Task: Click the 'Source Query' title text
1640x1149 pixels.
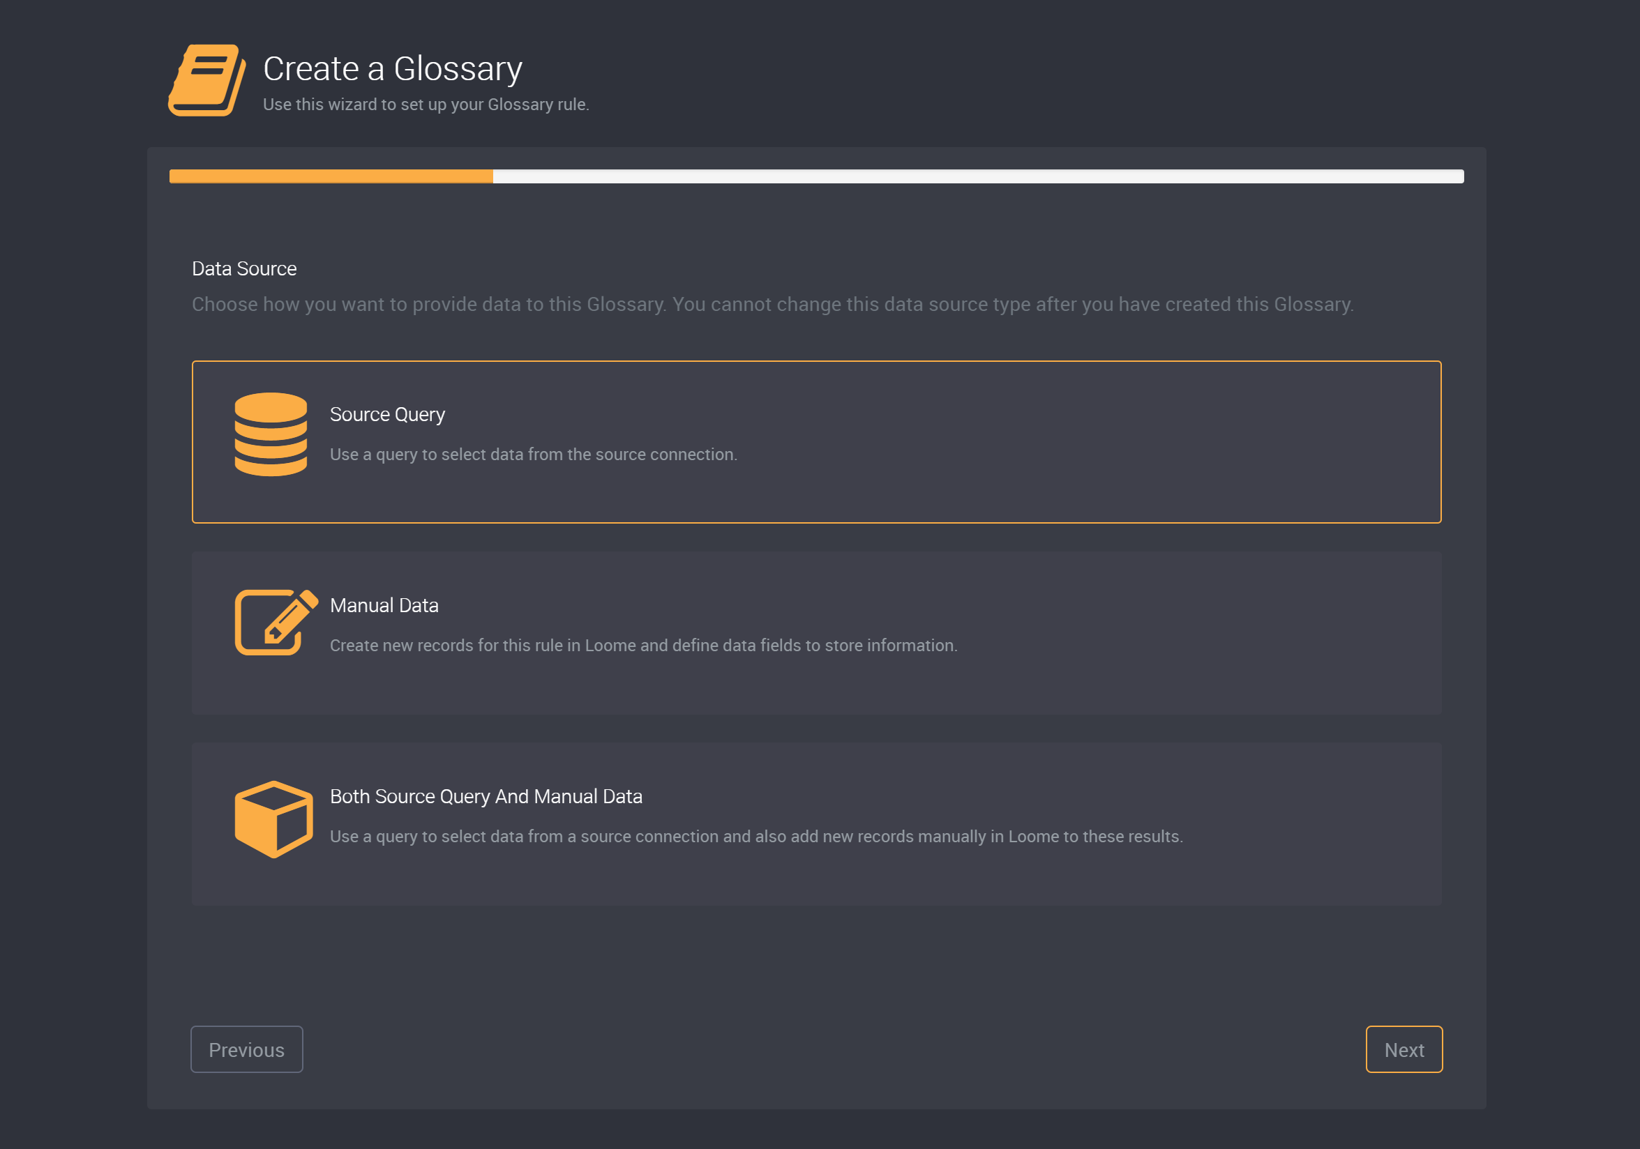Action: tap(387, 414)
